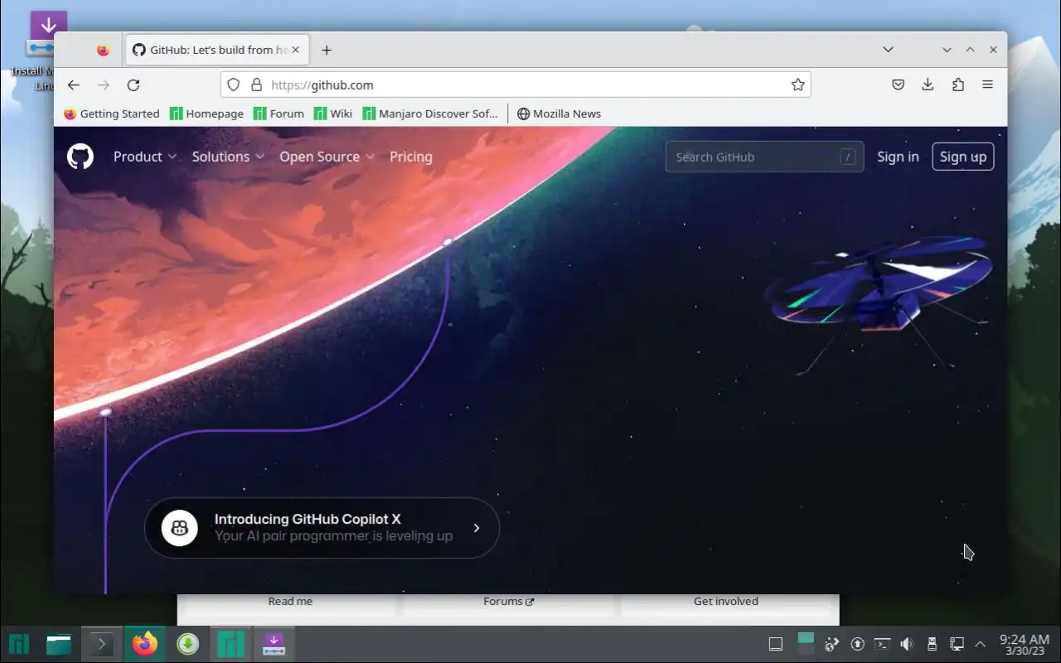Viewport: 1061px width, 663px height.
Task: Launch the file manager from taskbar
Action: (x=59, y=644)
